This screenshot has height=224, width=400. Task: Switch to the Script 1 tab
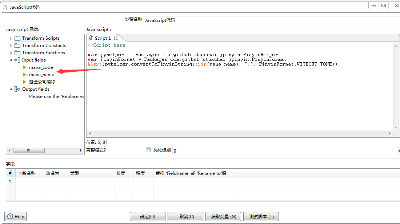coord(102,38)
